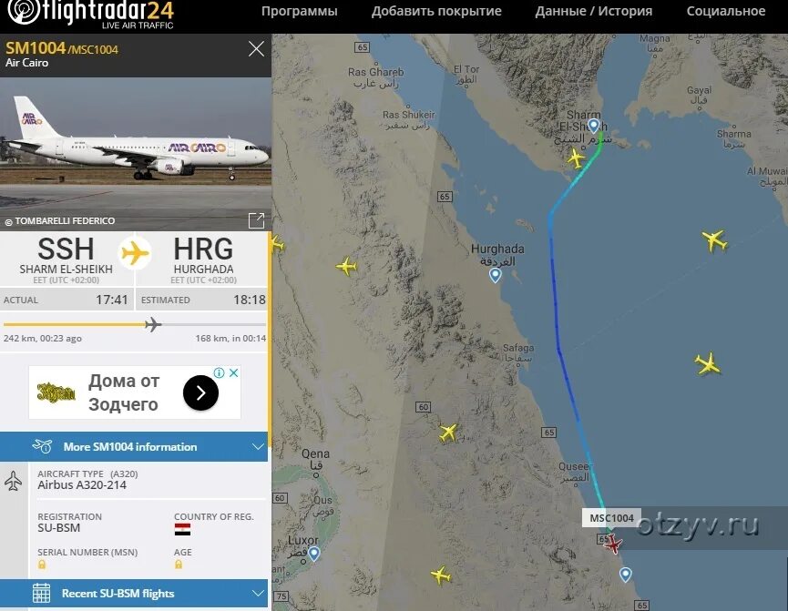This screenshot has height=611, width=788.
Task: Select the Hurghada airport marker pin
Action: (x=495, y=275)
